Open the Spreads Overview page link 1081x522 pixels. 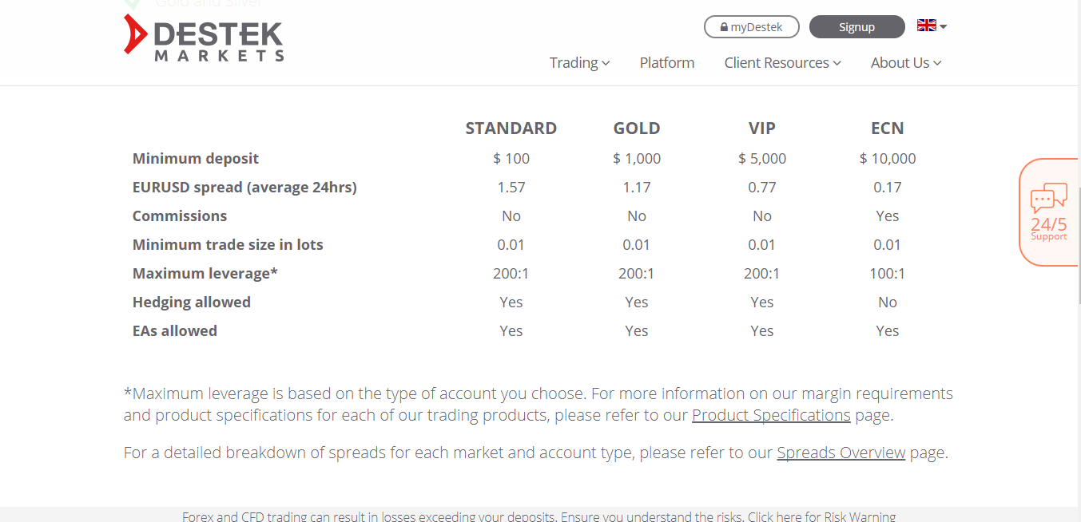pyautogui.click(x=841, y=452)
